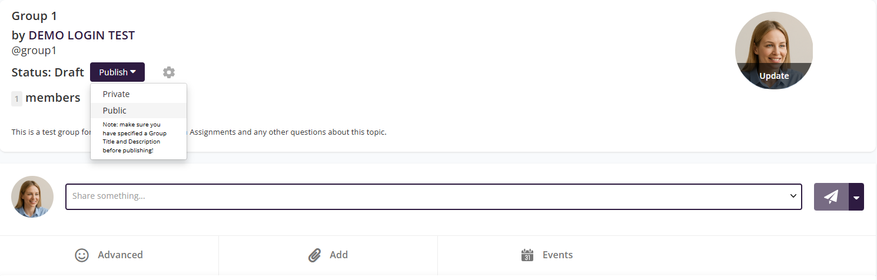Click the Group 1 title
The width and height of the screenshot is (877, 280).
pos(34,16)
